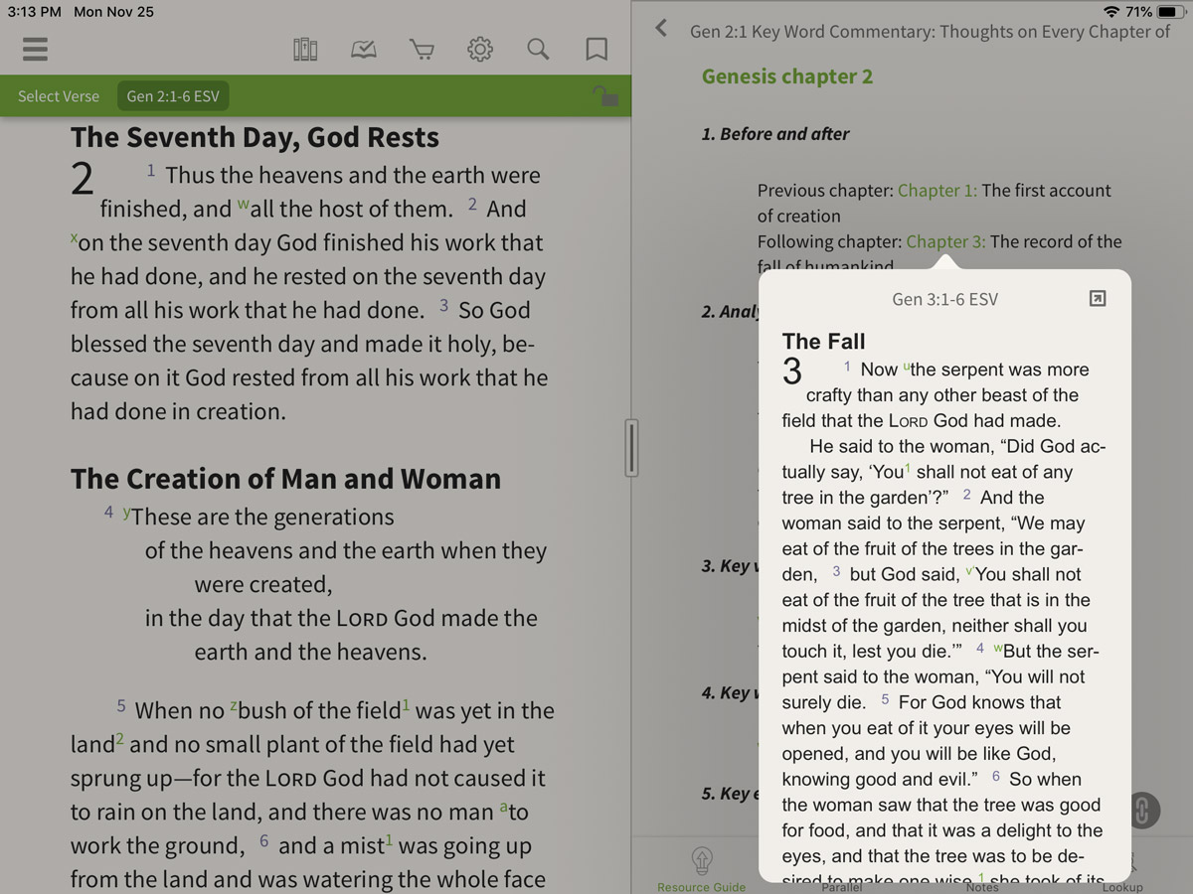
Task: Tap cross-reference x before 'on the seventh day'
Action: [75, 238]
